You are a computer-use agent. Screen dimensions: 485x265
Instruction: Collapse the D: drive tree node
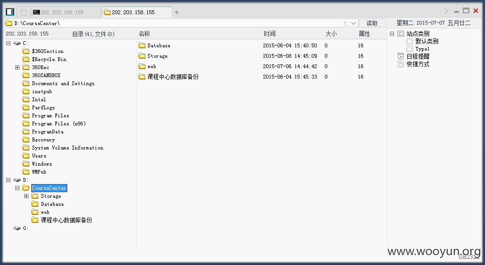click(x=9, y=180)
